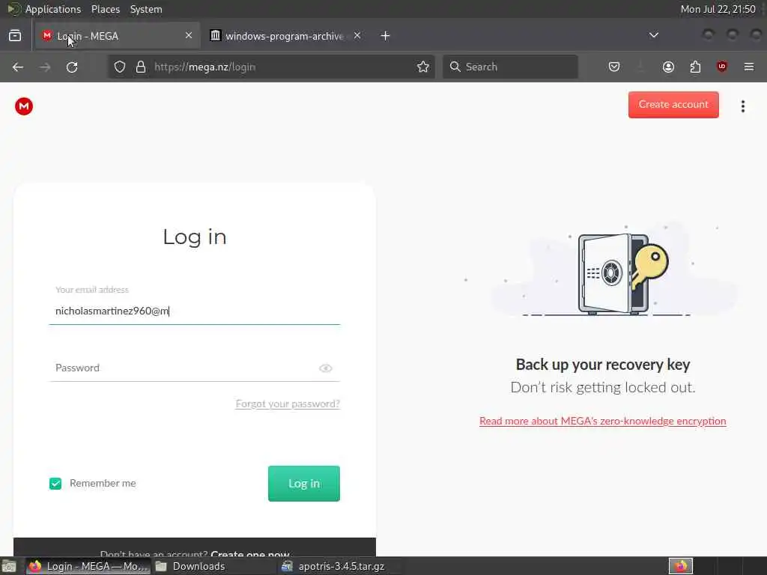The image size is (767, 575).
Task: Open the tracking protection shield icon
Action: point(120,67)
